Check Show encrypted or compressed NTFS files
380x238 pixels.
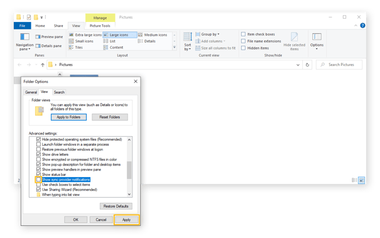point(38,160)
